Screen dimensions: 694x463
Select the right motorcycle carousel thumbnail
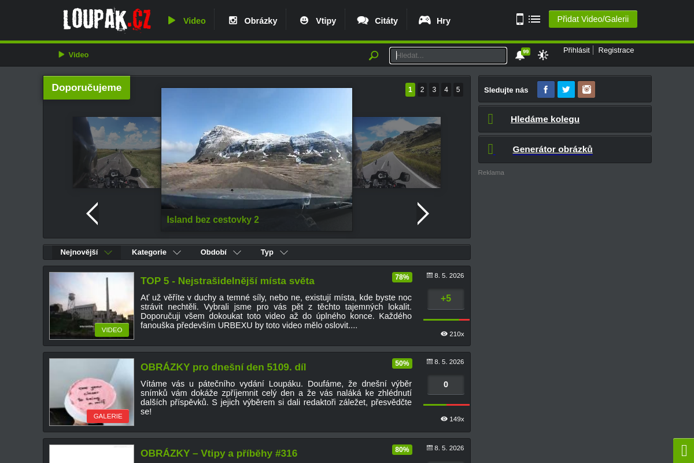click(x=397, y=152)
